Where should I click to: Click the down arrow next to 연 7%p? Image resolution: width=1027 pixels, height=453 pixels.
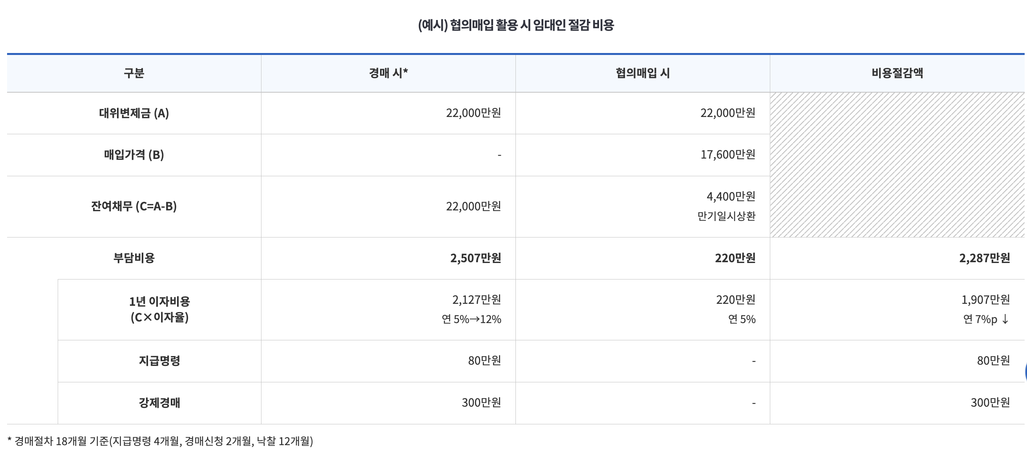coord(1005,319)
